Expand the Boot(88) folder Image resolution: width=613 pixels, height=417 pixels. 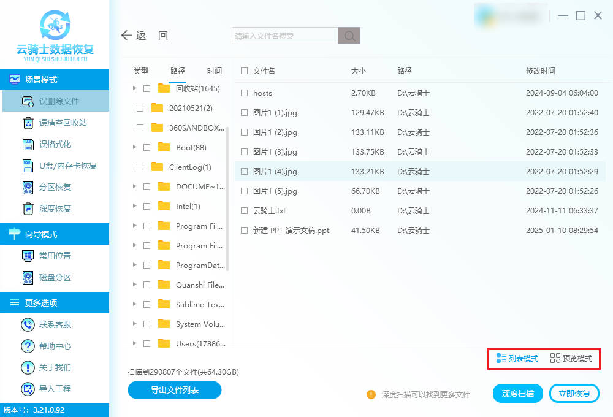(135, 147)
